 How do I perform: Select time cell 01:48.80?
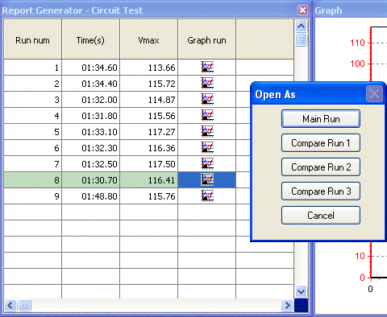point(90,196)
